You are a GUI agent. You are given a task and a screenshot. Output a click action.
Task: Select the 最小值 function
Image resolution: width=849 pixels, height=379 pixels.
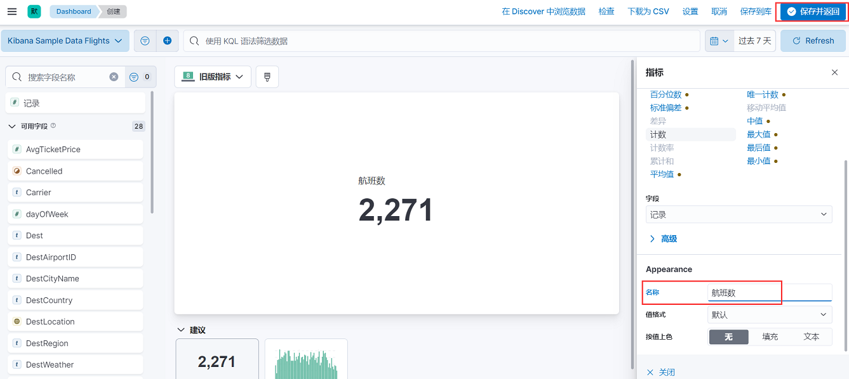758,161
